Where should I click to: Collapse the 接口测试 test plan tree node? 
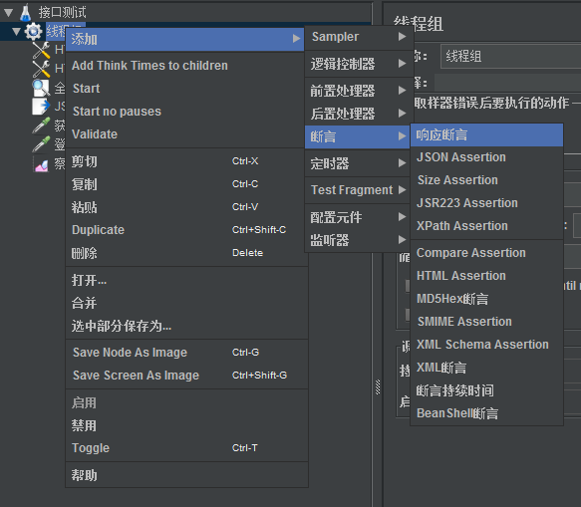pyautogui.click(x=9, y=13)
